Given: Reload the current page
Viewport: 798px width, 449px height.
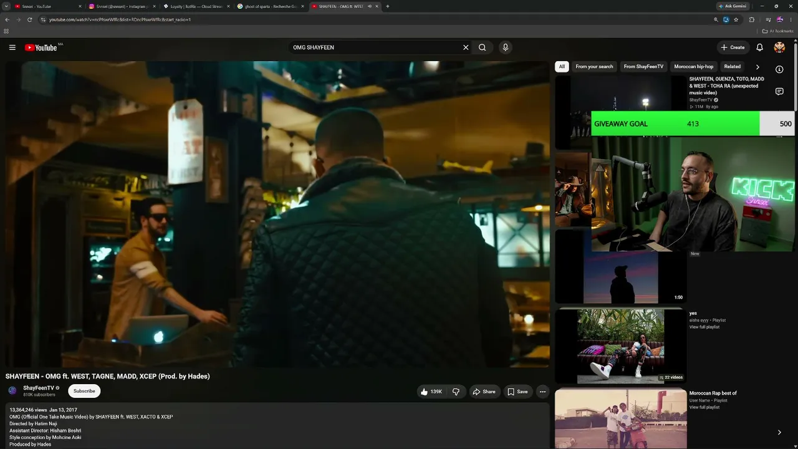Looking at the screenshot, I should tap(29, 19).
